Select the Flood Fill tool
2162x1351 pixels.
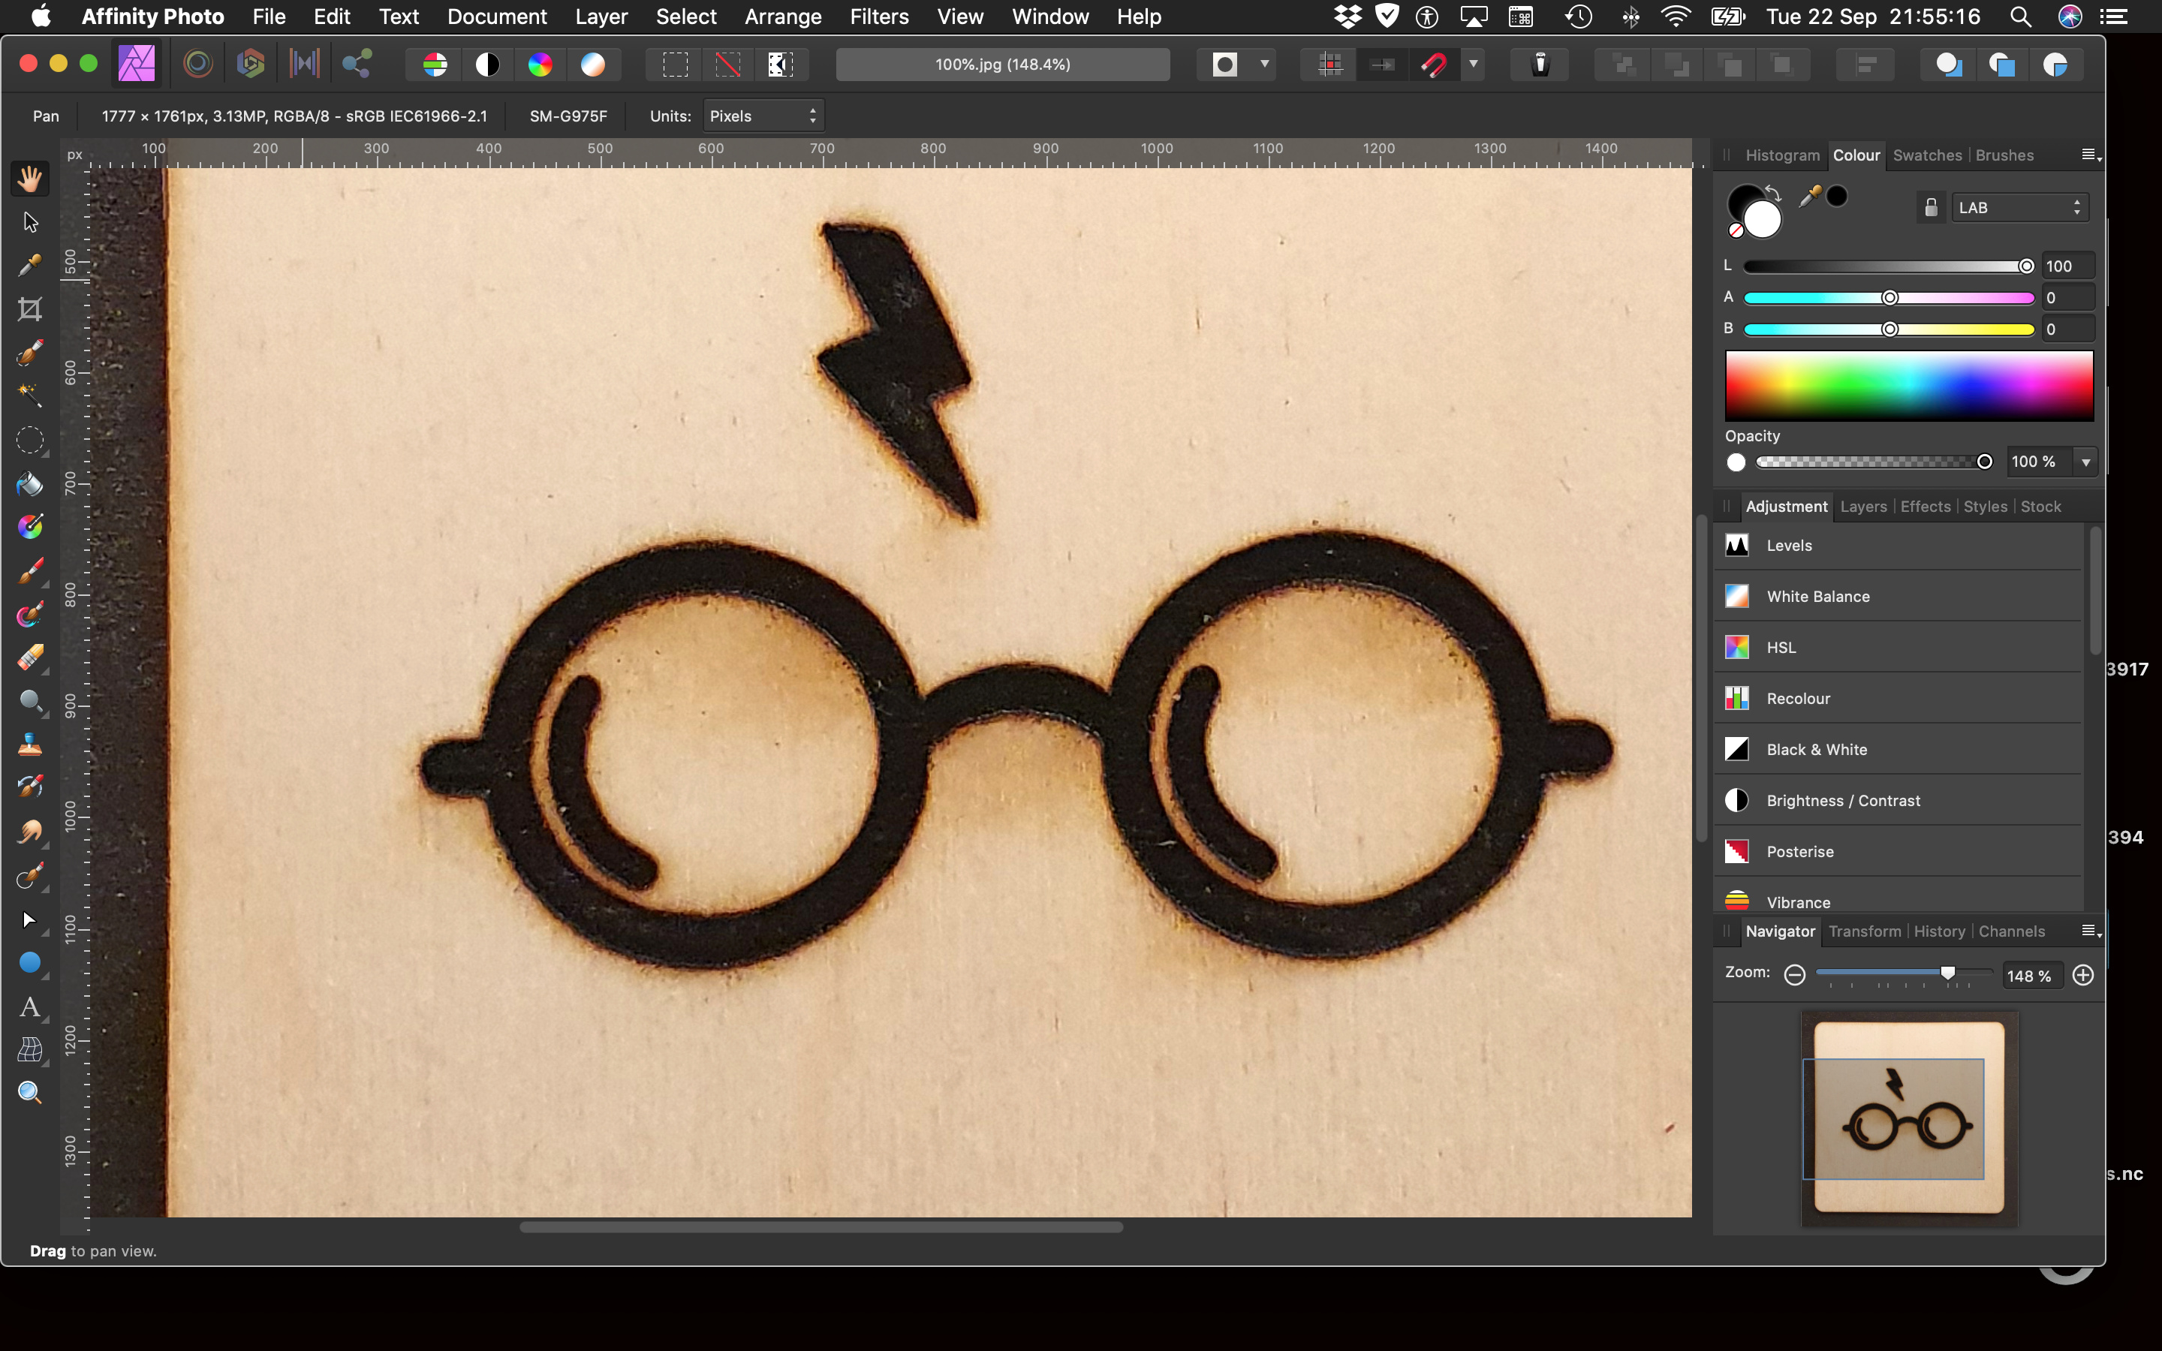point(29,483)
